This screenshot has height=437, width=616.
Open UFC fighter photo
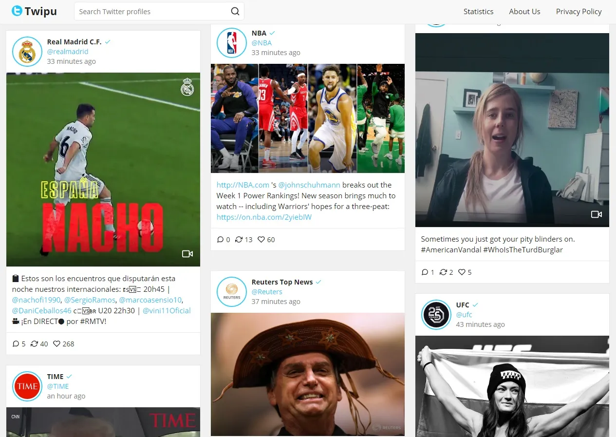(x=512, y=386)
